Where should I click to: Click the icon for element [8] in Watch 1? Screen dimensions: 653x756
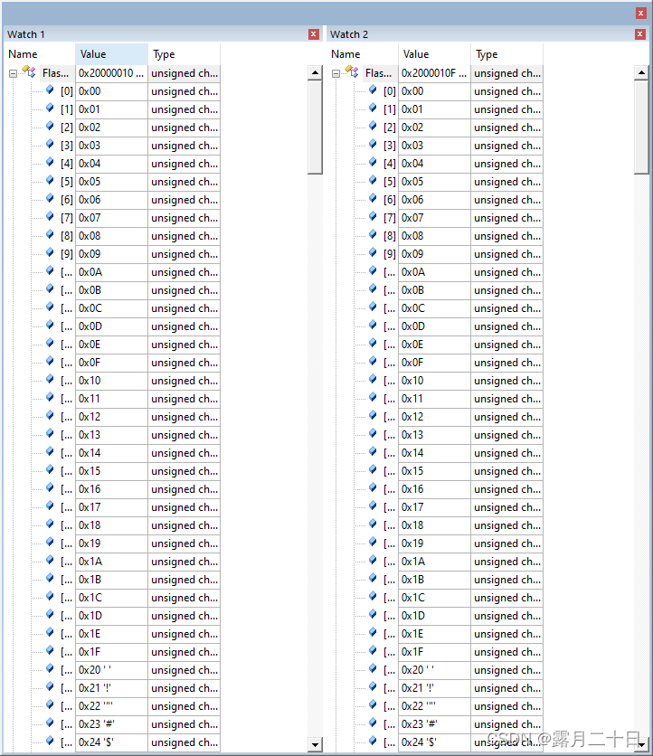[50, 235]
